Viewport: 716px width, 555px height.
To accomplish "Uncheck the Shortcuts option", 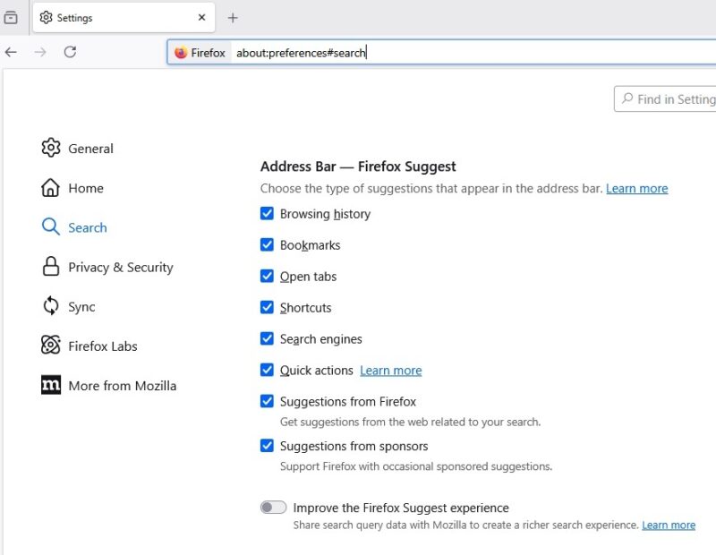I will click(267, 307).
